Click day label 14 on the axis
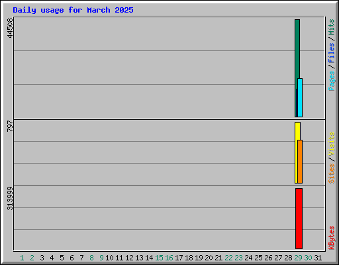 tap(149, 258)
